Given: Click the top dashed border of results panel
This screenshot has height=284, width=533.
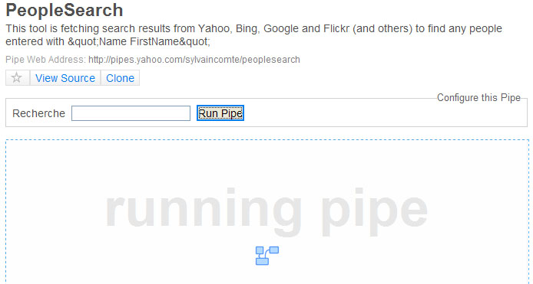Looking at the screenshot, I should (266, 139).
